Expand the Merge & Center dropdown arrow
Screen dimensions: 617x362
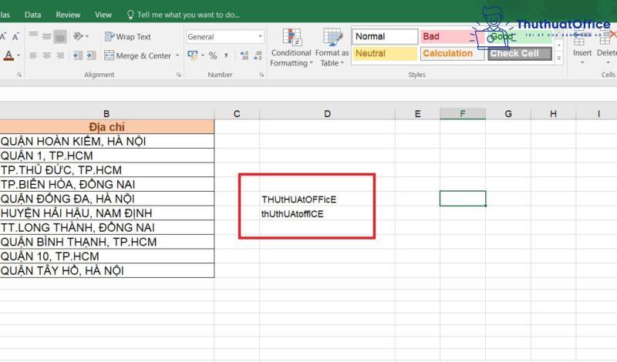(177, 55)
